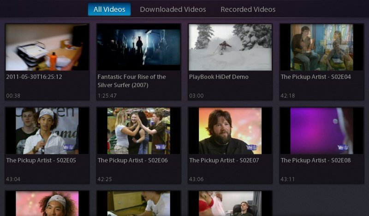Click the title text 2011-05-30T16:25:12

[x=34, y=77]
